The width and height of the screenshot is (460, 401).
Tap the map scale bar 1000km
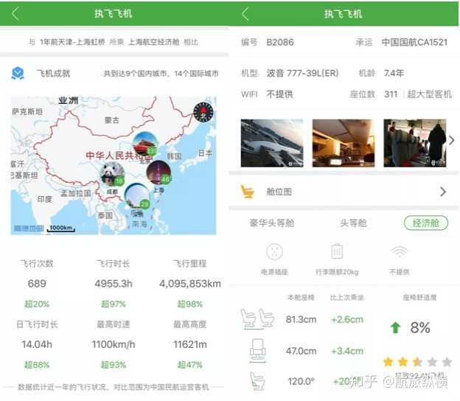(x=61, y=229)
